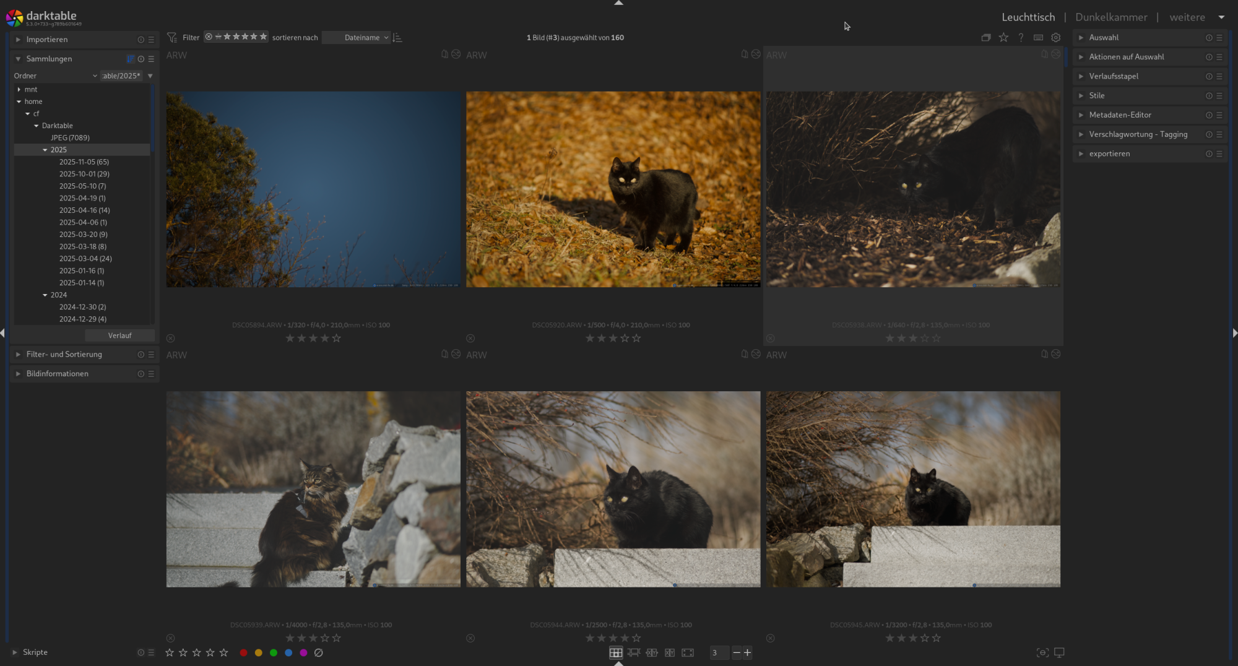
Task: Open the global preferences gear icon
Action: click(x=1056, y=38)
